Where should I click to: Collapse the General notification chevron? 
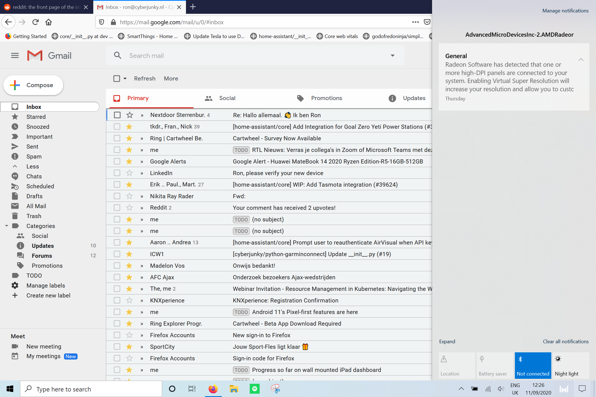[581, 60]
